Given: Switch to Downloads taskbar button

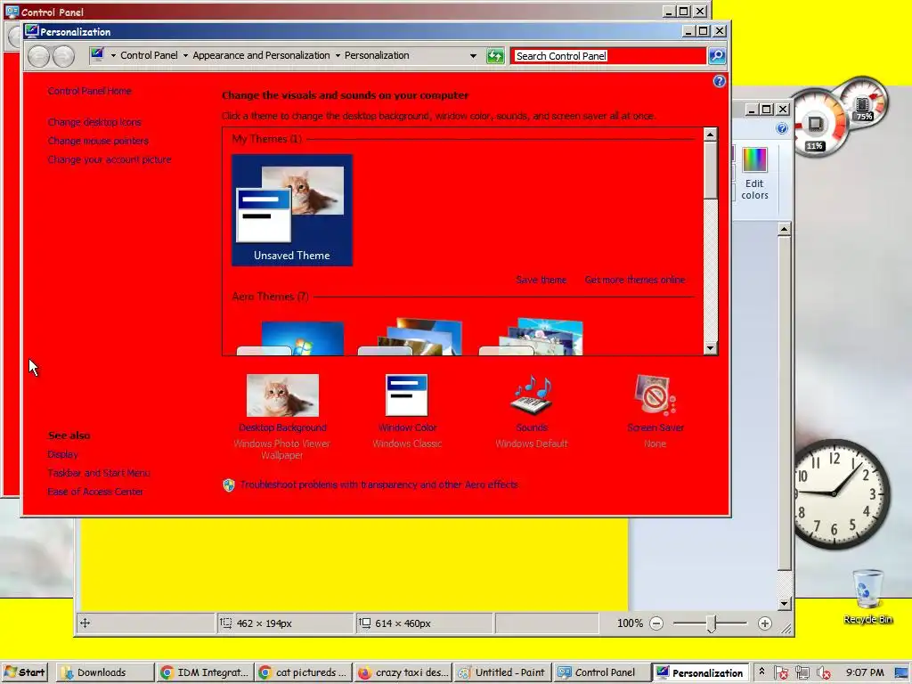Looking at the screenshot, I should click(x=105, y=672).
